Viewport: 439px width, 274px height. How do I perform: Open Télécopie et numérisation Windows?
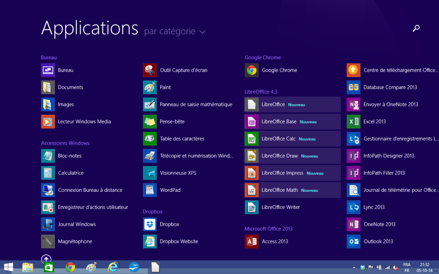coord(188,156)
